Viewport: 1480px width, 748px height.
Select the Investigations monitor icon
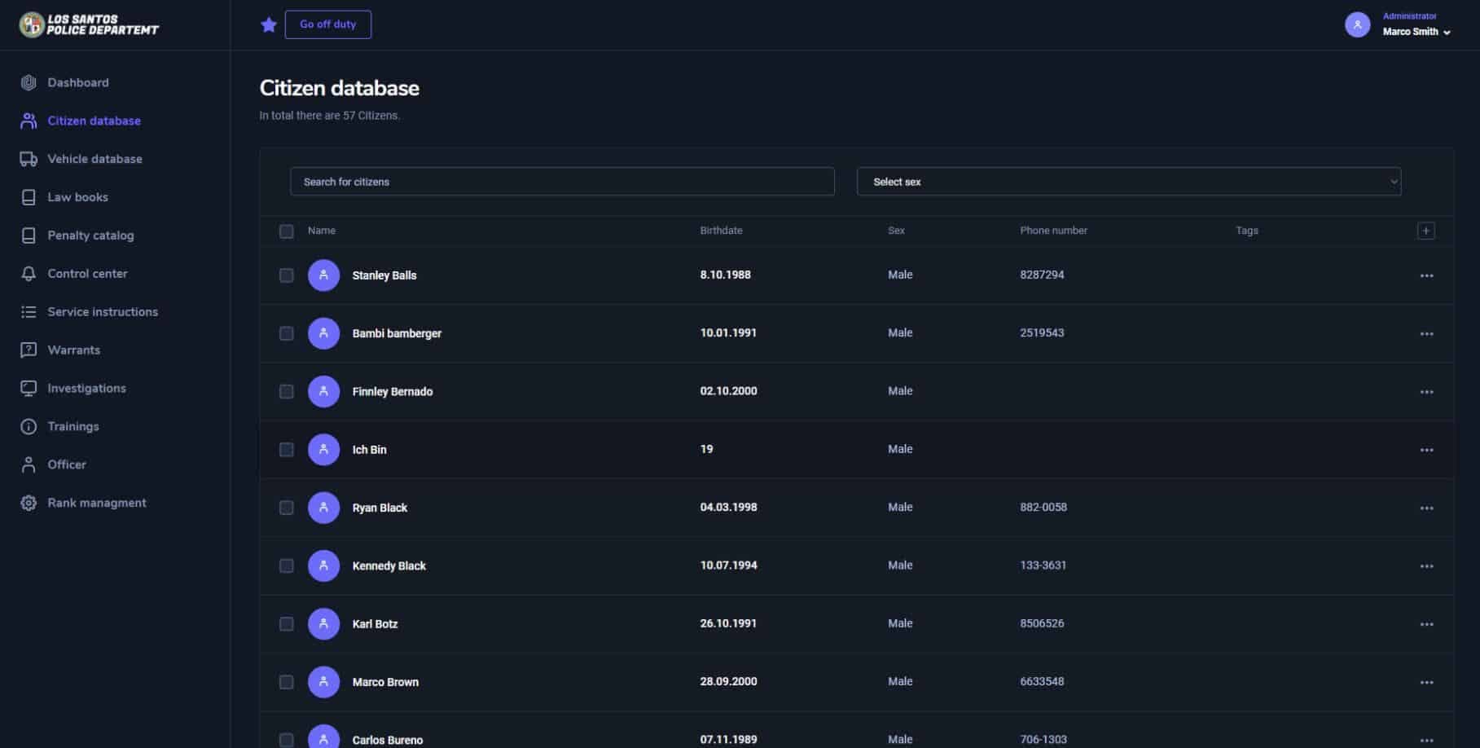29,388
